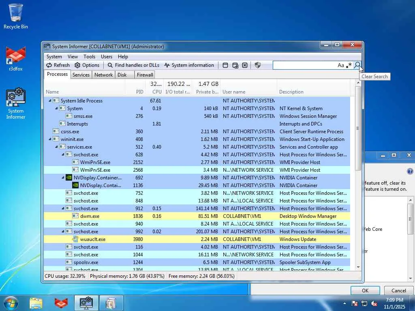Switch to the Services tab
The image size is (415, 311).
pos(81,75)
